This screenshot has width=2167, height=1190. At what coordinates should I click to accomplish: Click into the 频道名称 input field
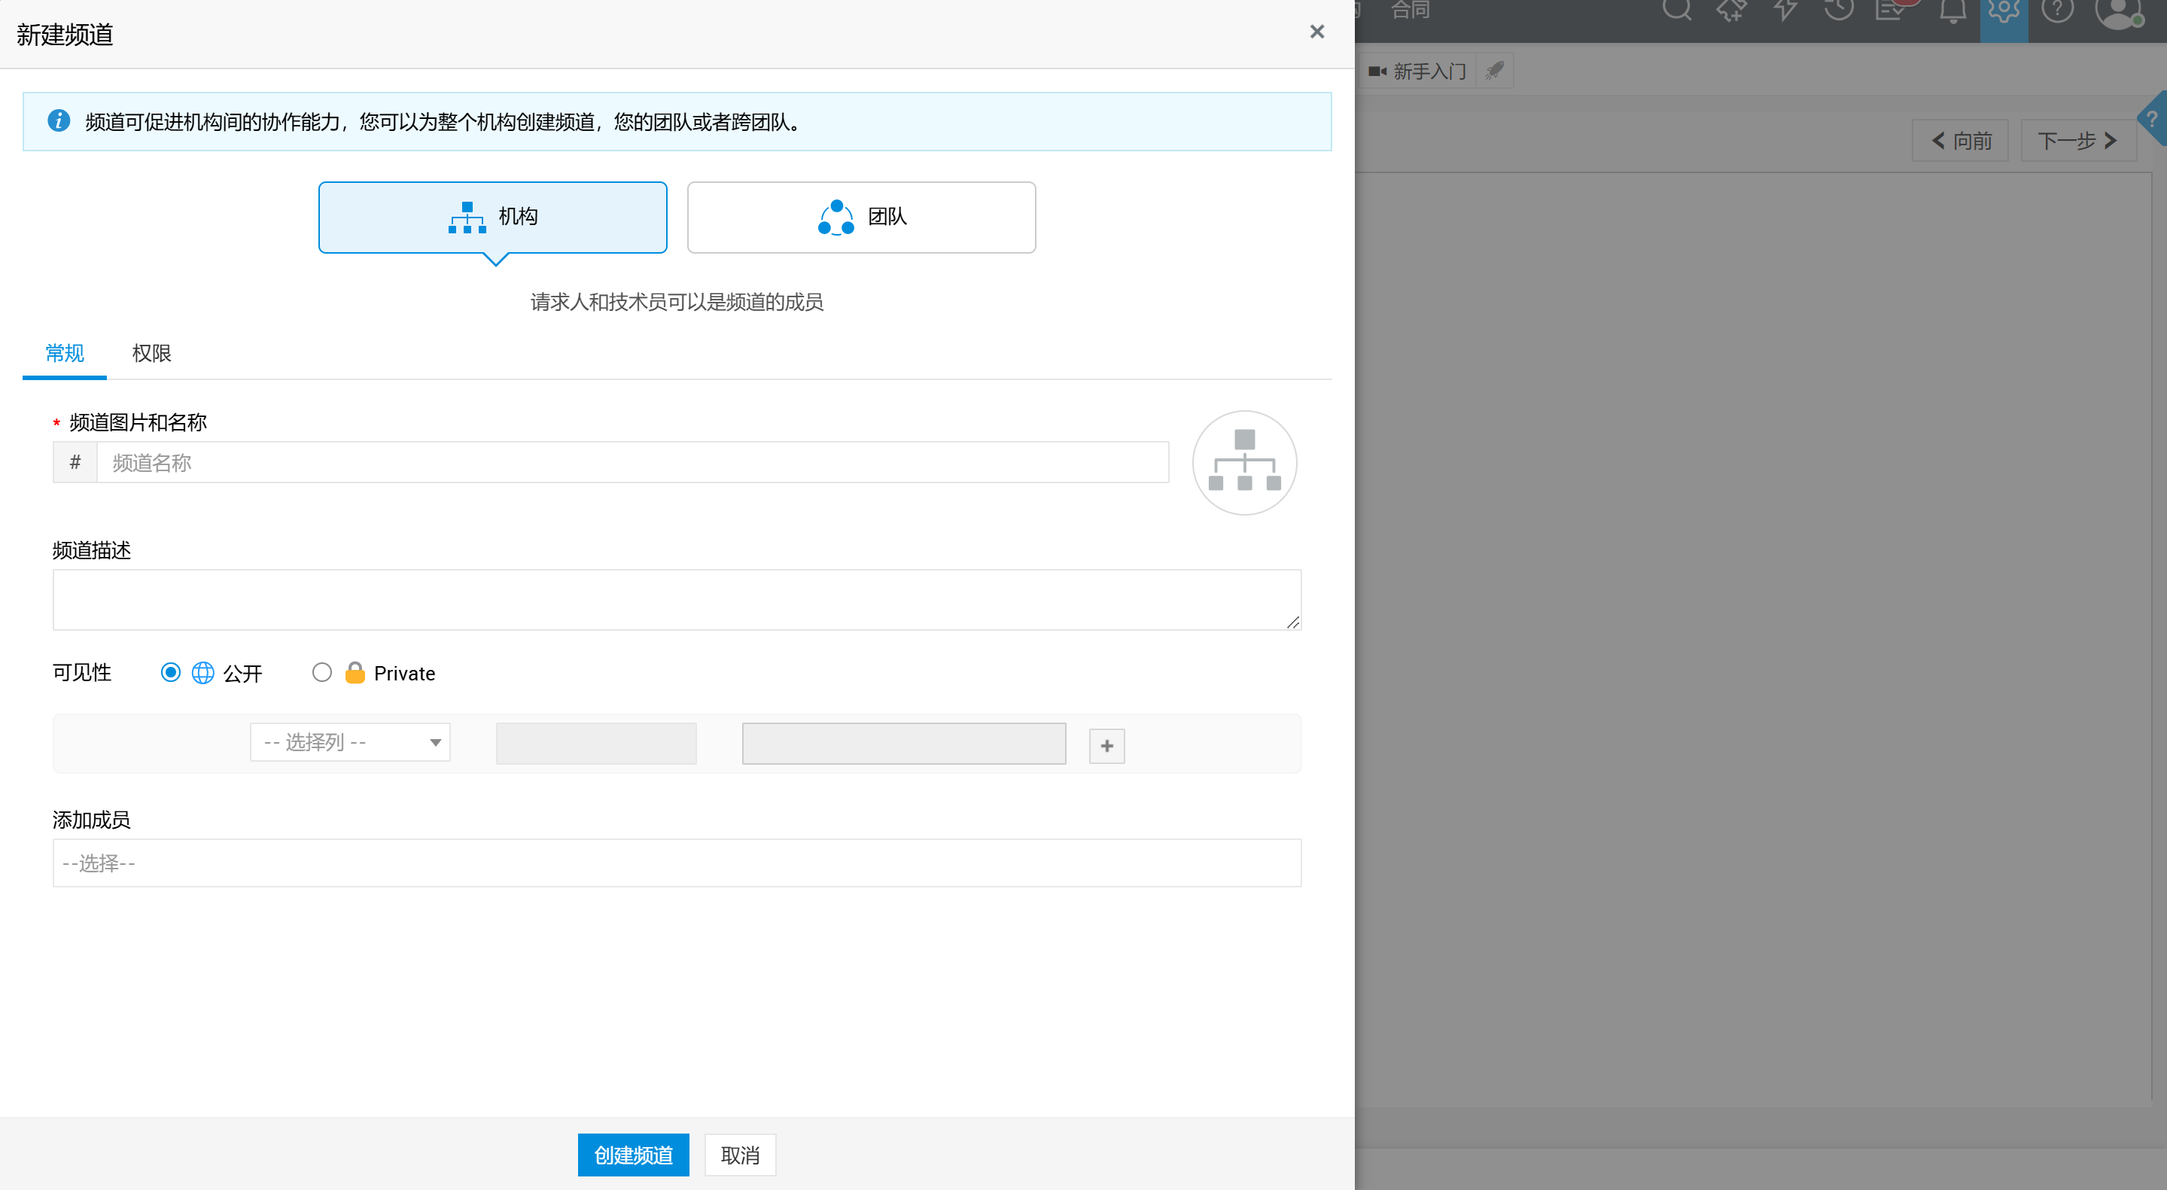point(631,463)
